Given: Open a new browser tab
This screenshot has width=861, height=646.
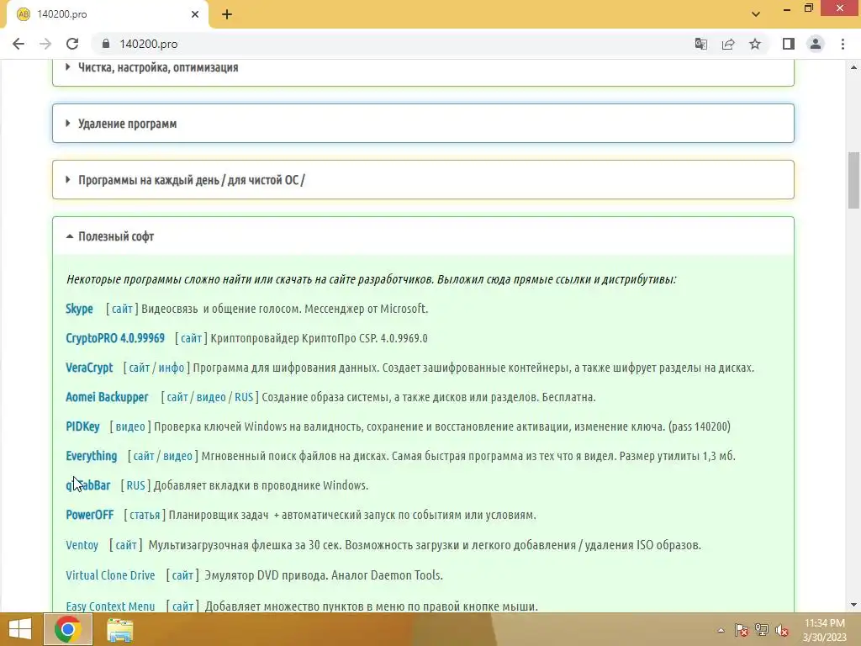Looking at the screenshot, I should (227, 14).
